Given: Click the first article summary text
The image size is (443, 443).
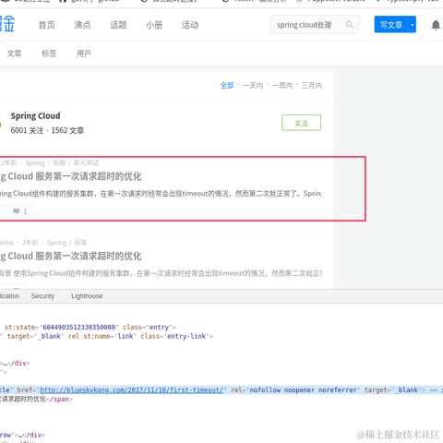Looking at the screenshot, I should point(161,194).
